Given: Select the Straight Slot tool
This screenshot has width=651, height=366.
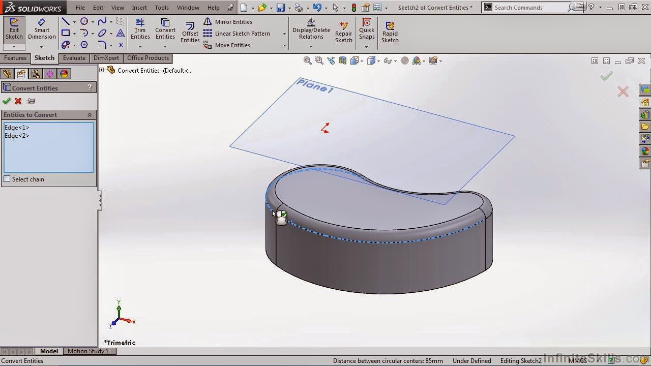Looking at the screenshot, I should 66,45.
